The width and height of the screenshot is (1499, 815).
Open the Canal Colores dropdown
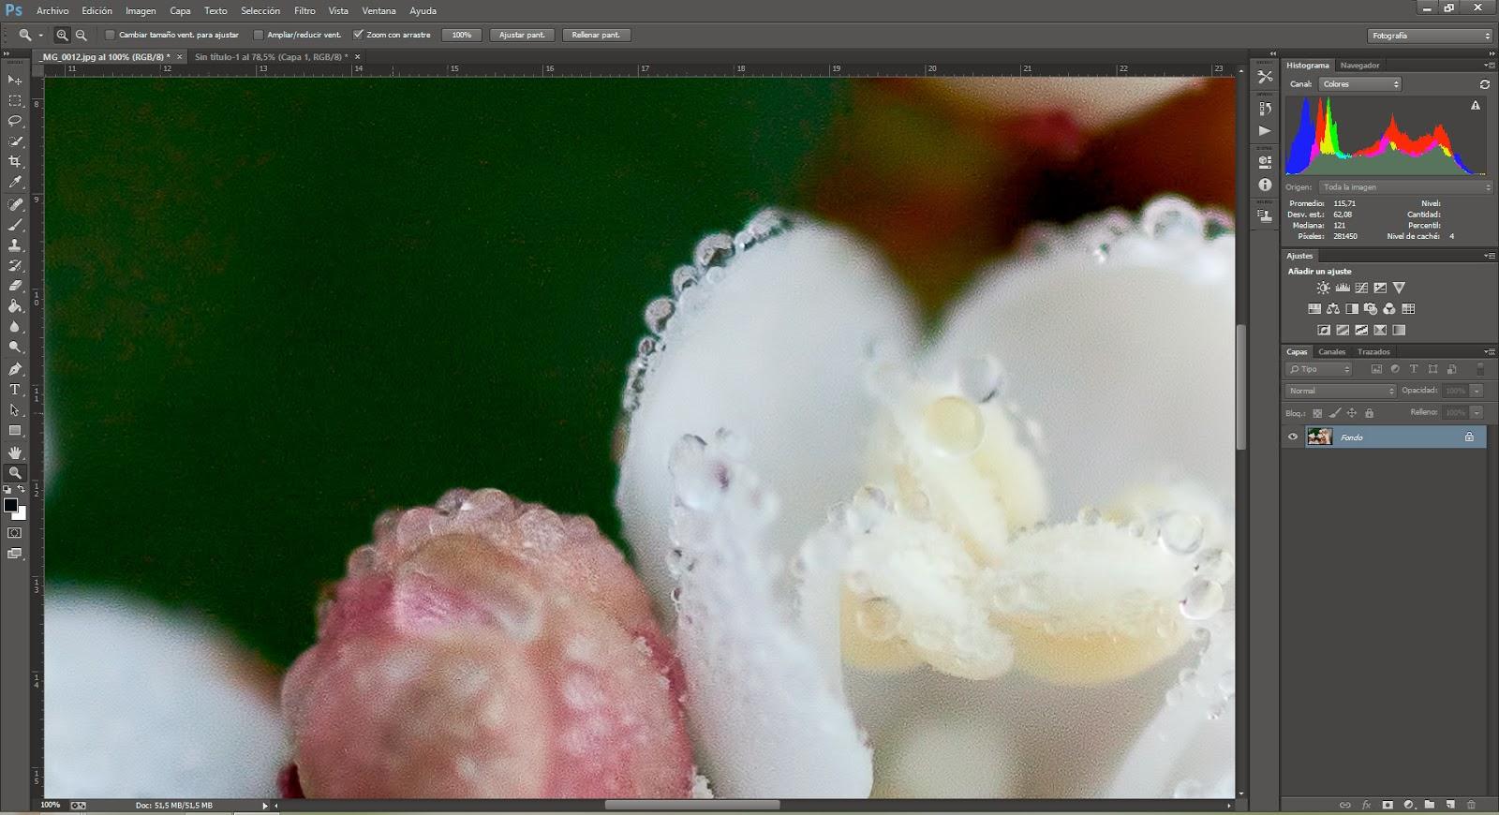1359,84
